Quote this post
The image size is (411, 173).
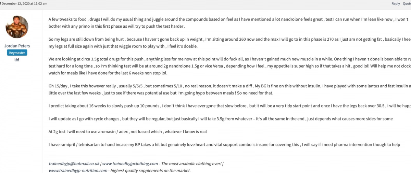(x=407, y=3)
